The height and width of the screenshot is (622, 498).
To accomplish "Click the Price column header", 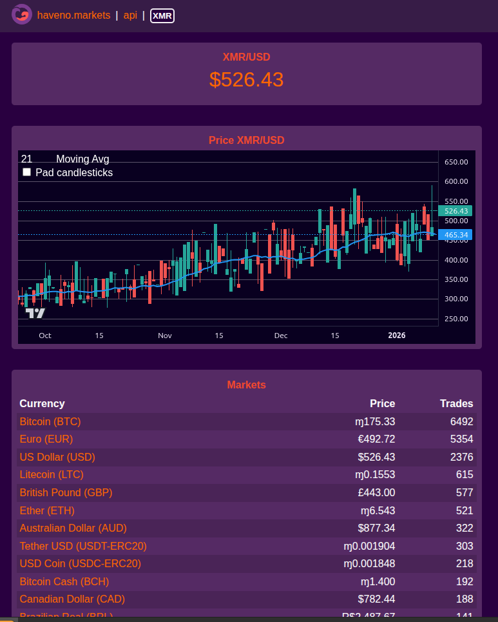I will 382,403.
